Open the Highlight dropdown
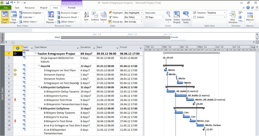 coord(141,13)
